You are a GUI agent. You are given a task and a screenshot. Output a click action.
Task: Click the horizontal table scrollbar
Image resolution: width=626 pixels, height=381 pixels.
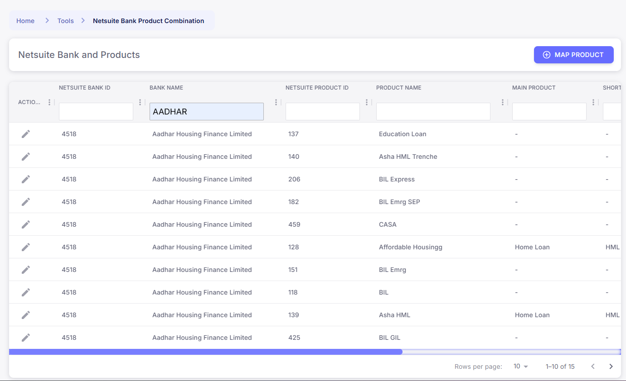[x=205, y=352]
